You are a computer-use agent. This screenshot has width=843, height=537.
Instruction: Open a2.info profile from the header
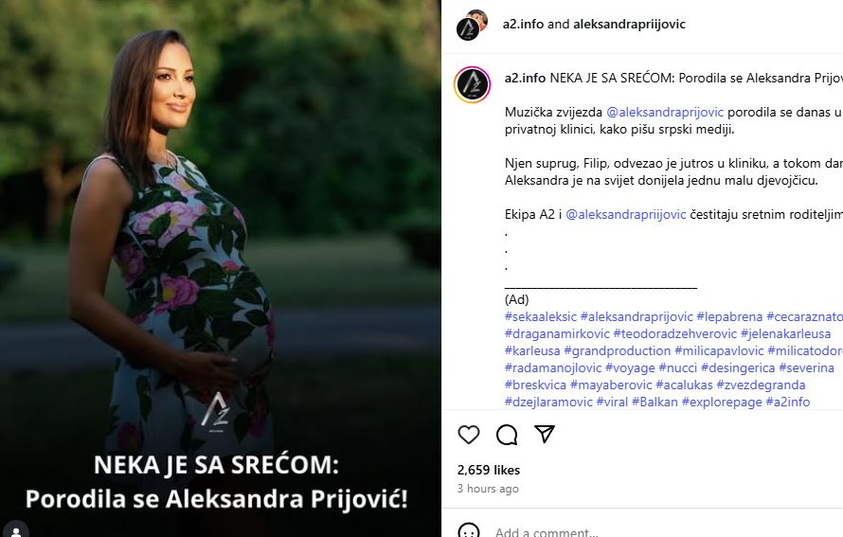coord(523,25)
